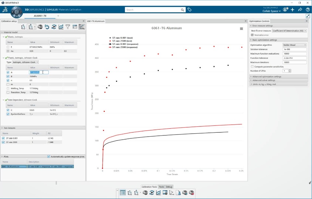312x199 pixels.
Task: Open the compass play button in the header
Action: (17, 12)
